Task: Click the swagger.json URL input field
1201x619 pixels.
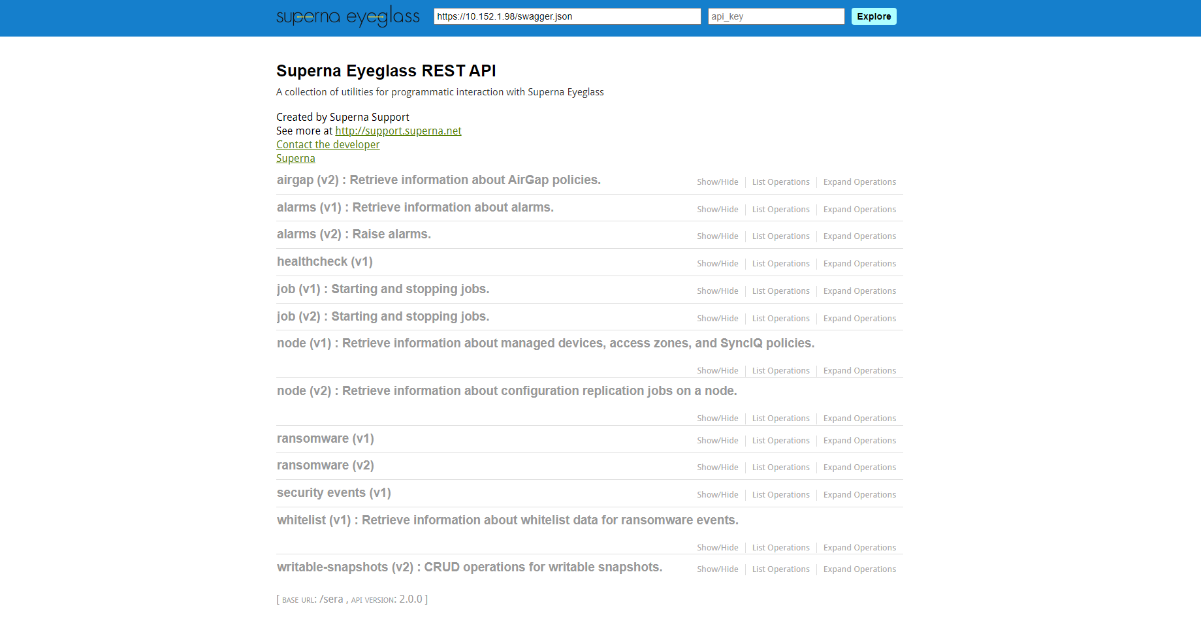Action: coord(567,16)
